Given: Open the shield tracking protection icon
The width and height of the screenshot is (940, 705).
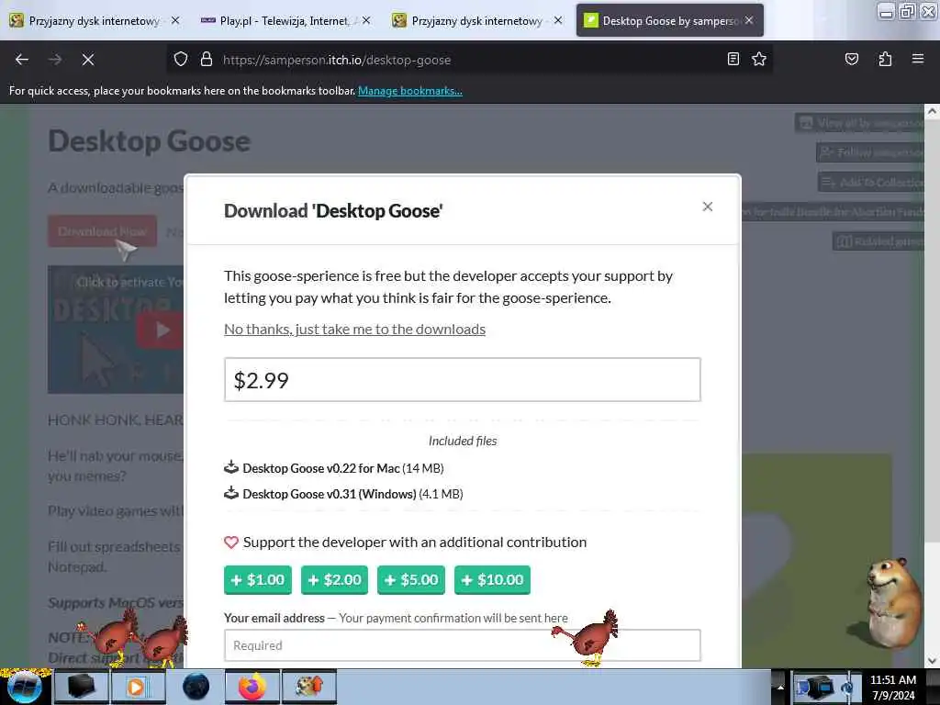Looking at the screenshot, I should (181, 60).
